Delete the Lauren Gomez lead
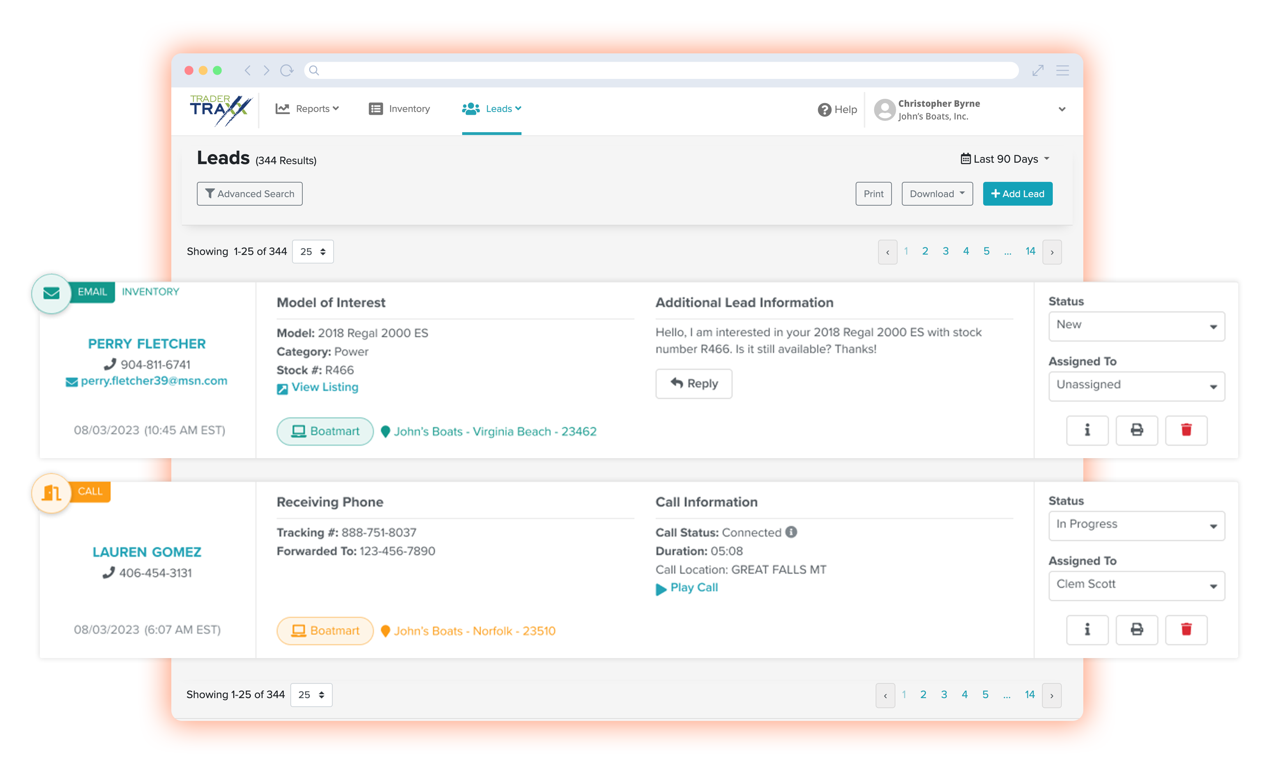1269x780 pixels. click(x=1186, y=629)
